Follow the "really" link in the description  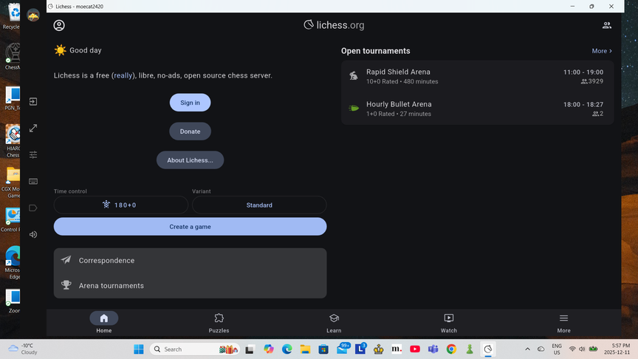pyautogui.click(x=123, y=75)
